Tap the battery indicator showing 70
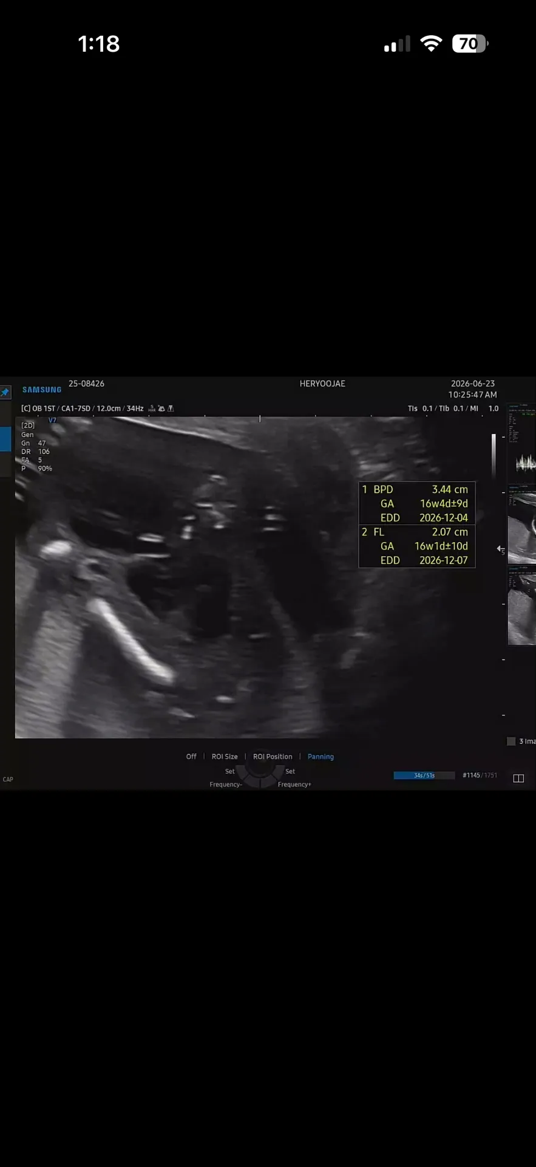 tap(470, 44)
